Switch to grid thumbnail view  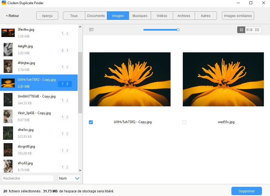[241, 30]
